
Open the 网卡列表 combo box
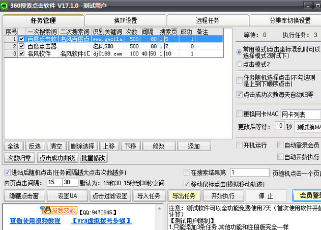coord(301,114)
